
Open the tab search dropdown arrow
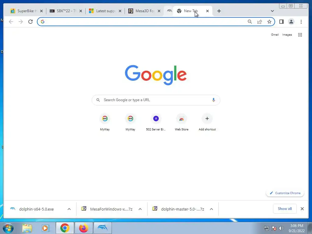pyautogui.click(x=272, y=11)
